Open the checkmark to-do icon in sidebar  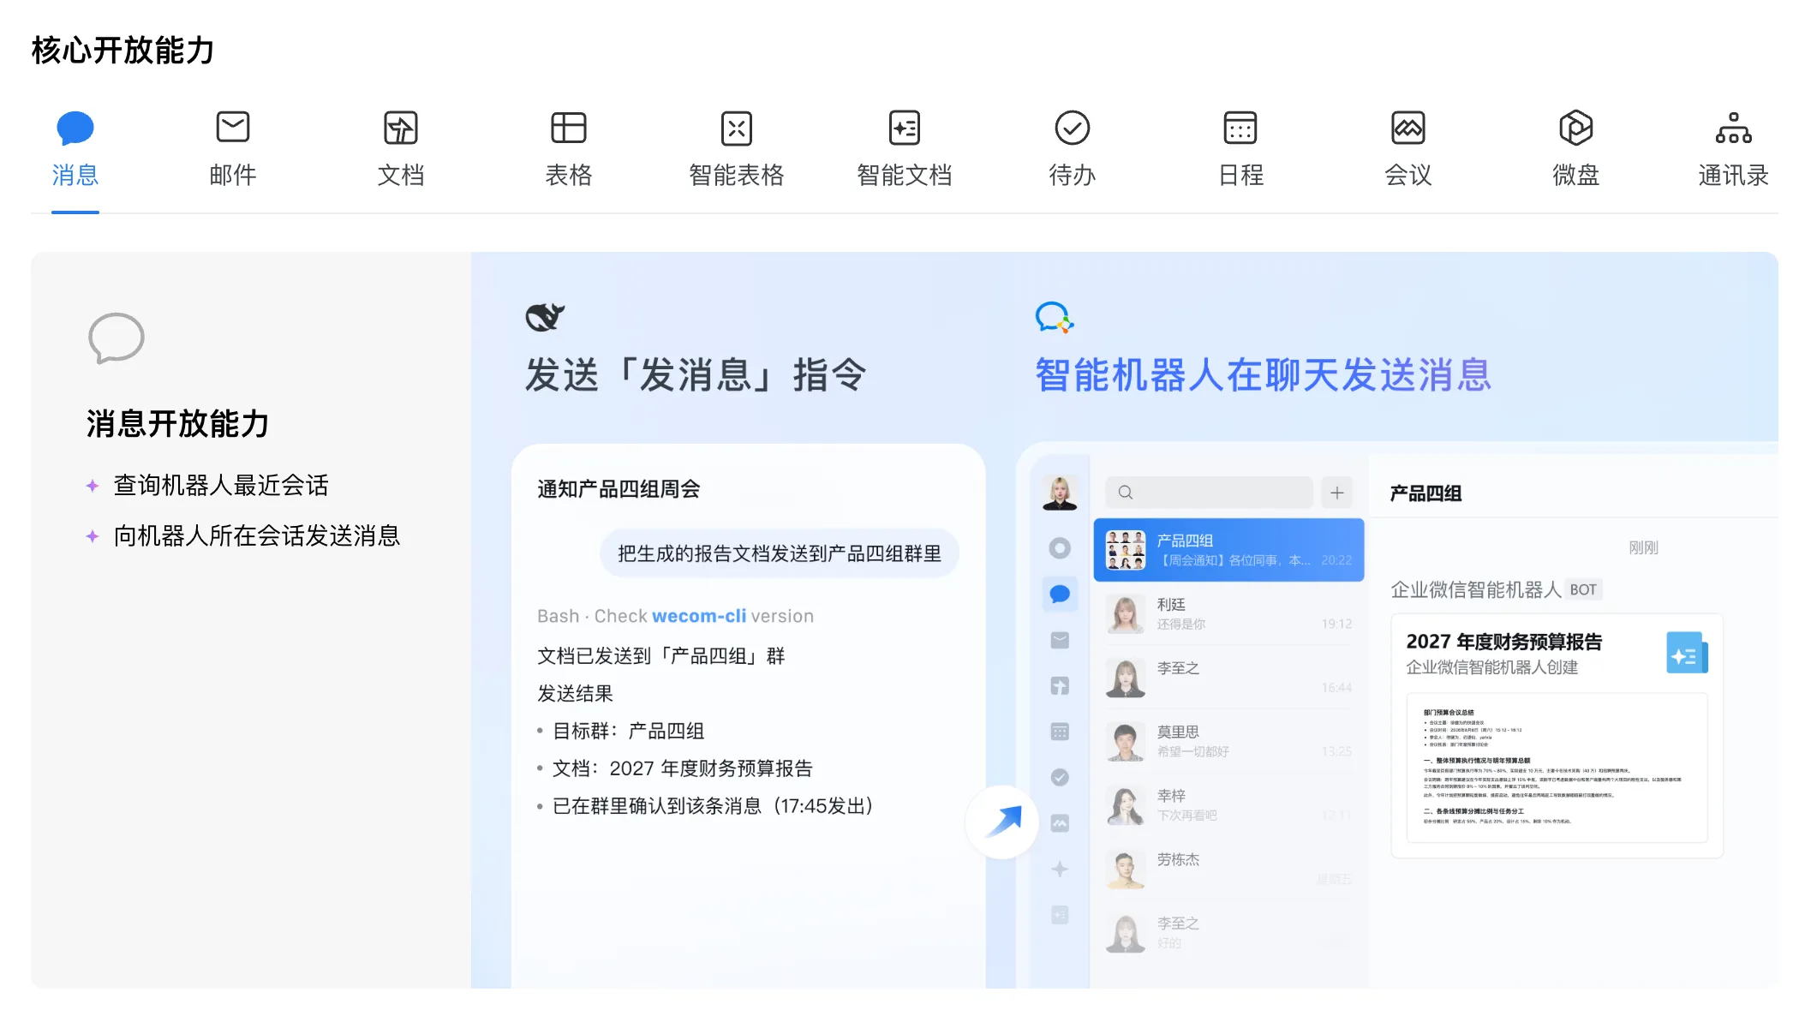pyautogui.click(x=1060, y=777)
